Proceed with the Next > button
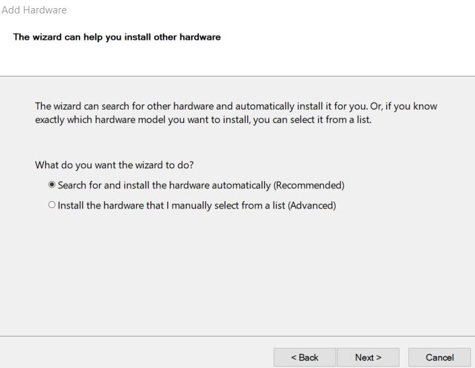The width and height of the screenshot is (475, 368). tap(368, 357)
